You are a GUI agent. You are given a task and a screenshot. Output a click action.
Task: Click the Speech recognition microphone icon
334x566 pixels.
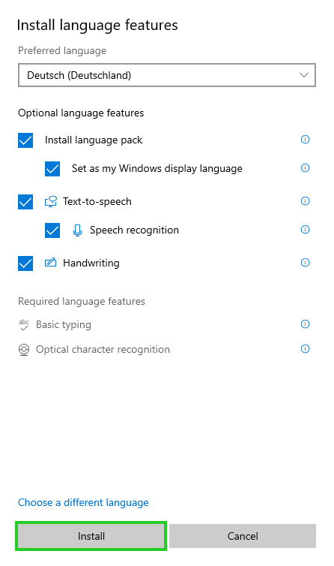tap(77, 230)
